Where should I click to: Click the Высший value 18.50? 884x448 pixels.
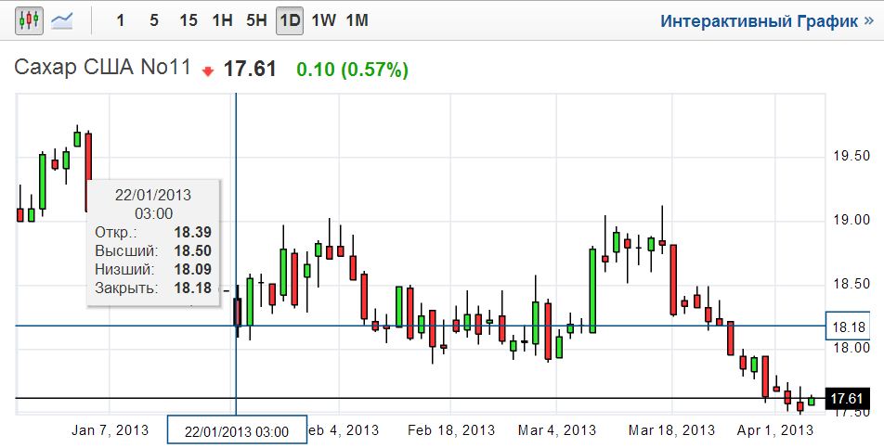pyautogui.click(x=193, y=251)
